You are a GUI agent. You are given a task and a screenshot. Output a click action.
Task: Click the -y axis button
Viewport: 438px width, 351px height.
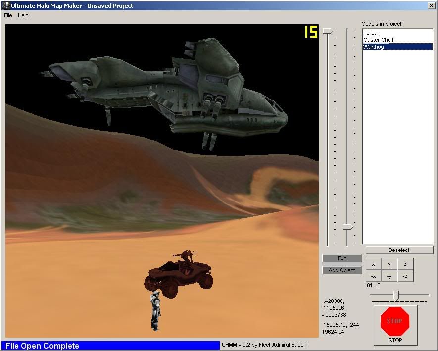[x=389, y=276]
